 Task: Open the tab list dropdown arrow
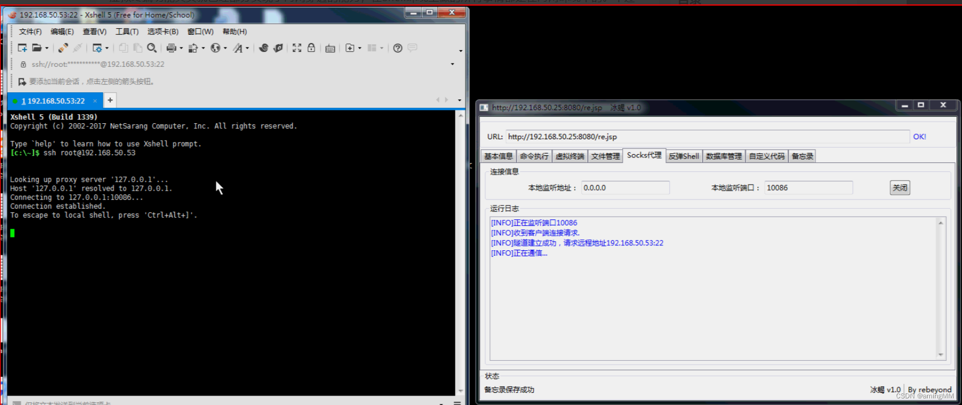459,101
